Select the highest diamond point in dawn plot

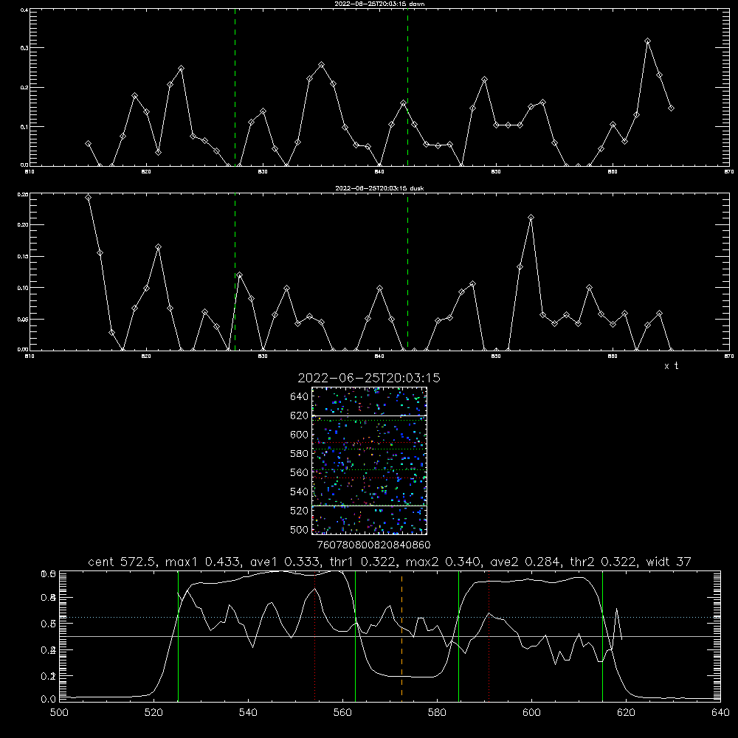[648, 41]
